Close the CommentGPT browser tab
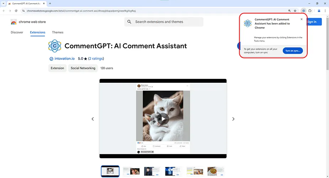This screenshot has height=178, width=329. click(x=44, y=3)
